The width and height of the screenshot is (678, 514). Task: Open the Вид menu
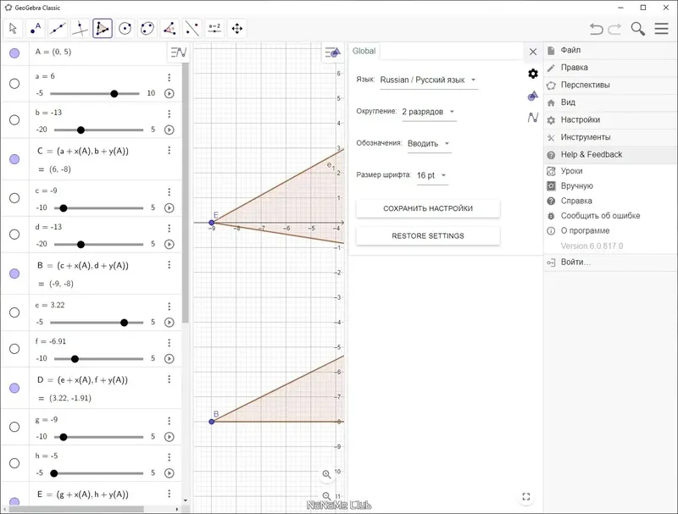click(x=609, y=102)
